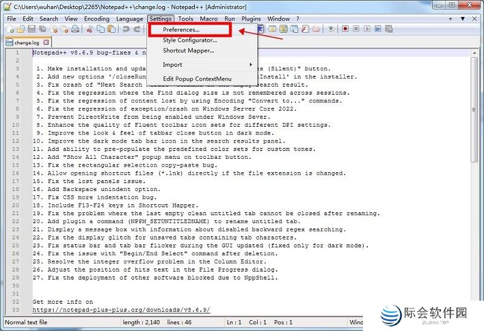Click the plus button in the menu bar
Screen dimensions: 484x331
451,19
